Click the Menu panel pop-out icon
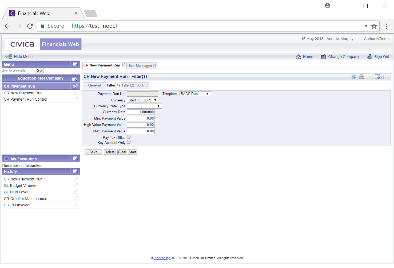This screenshot has width=394, height=268. click(75, 64)
